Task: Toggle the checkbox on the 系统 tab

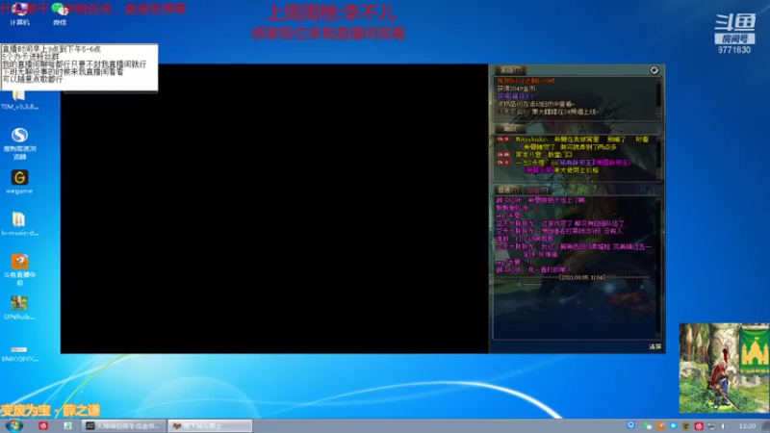Action: (518, 70)
